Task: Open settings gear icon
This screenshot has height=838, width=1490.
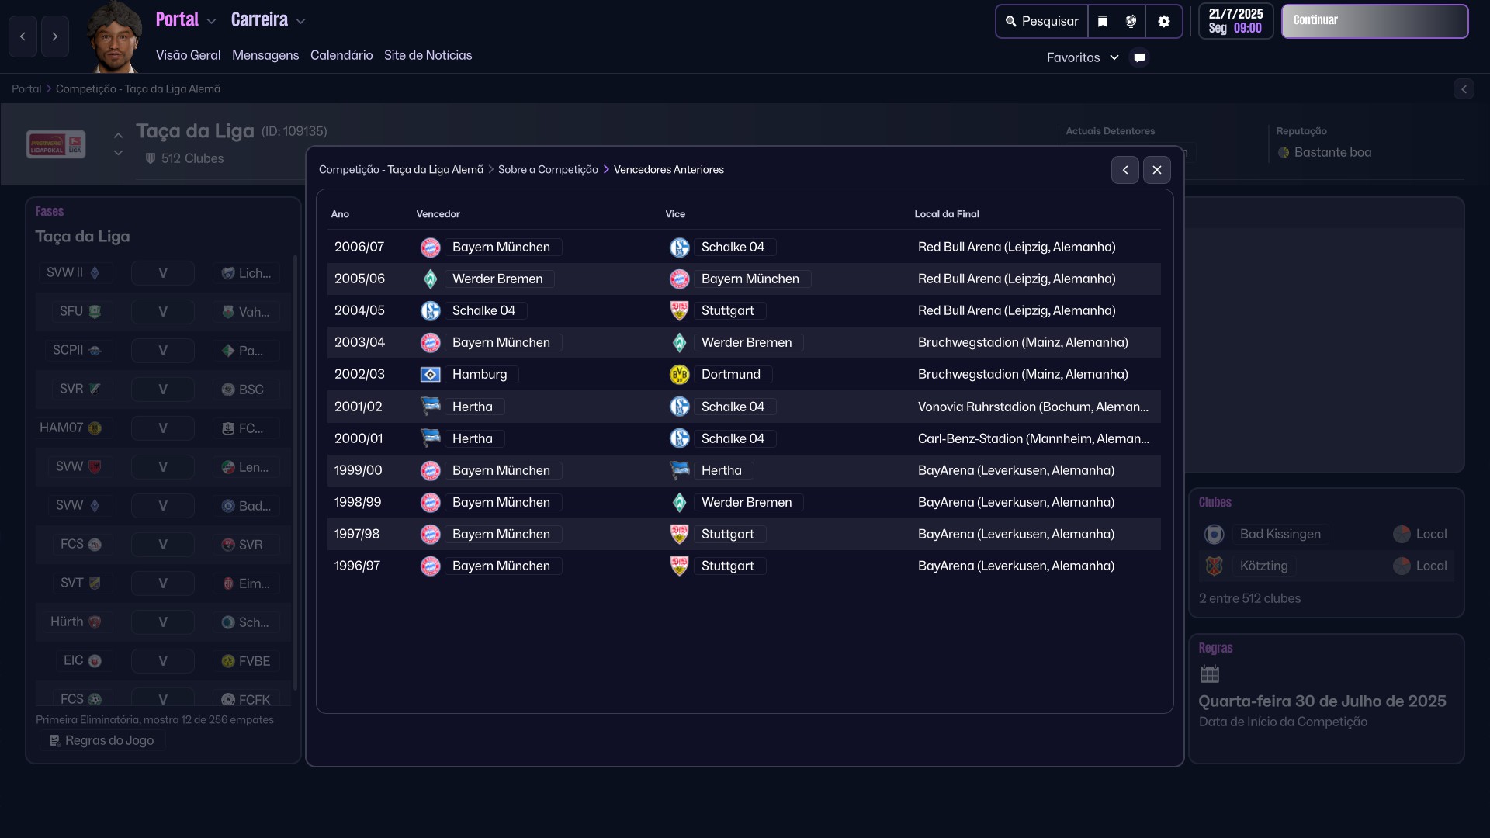Action: point(1163,22)
